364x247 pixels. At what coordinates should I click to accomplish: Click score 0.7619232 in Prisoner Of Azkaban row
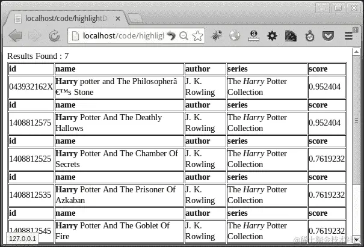(x=327, y=195)
